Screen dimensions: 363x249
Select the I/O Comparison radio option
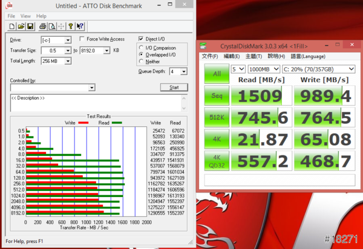point(142,47)
